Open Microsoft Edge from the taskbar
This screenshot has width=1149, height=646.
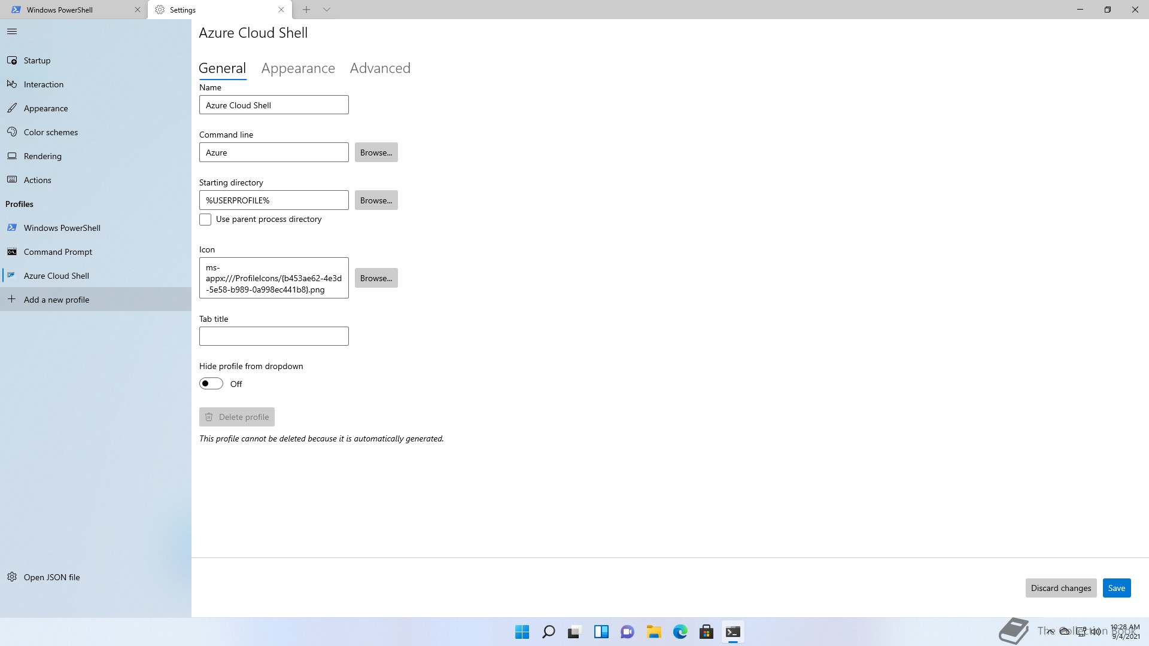click(x=680, y=632)
